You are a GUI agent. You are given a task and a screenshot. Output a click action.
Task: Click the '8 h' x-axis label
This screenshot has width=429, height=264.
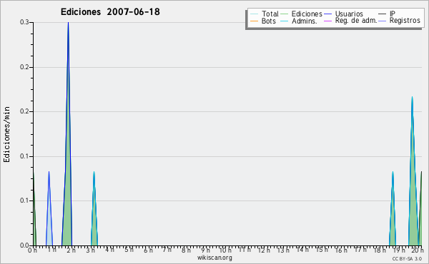click(186, 250)
